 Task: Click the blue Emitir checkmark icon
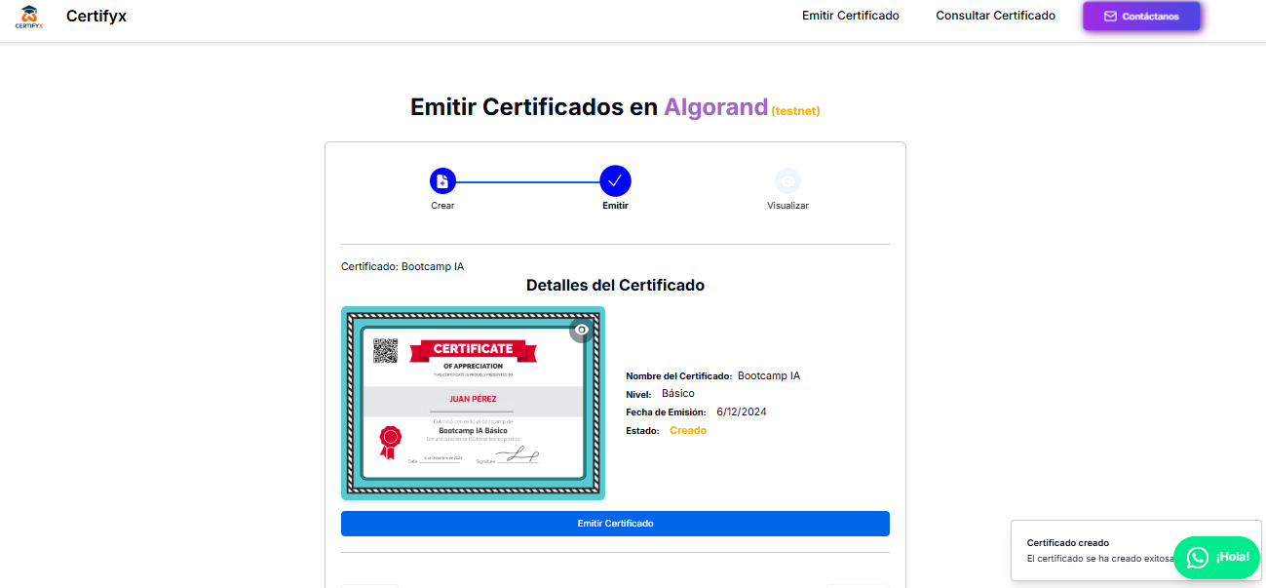[x=615, y=180]
